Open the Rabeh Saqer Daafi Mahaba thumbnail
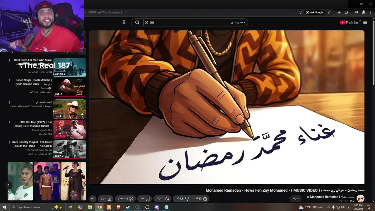The image size is (375, 211). tap(70, 87)
